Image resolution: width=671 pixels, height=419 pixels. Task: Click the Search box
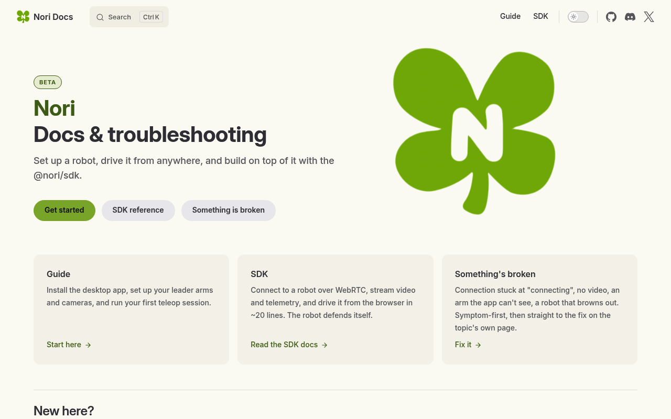coord(129,17)
